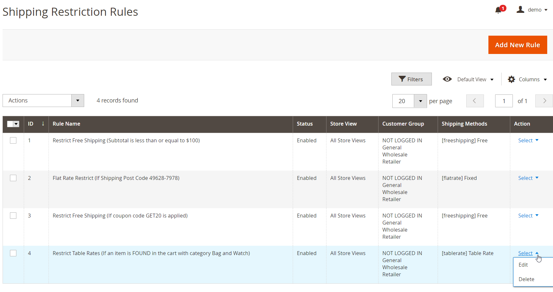
Task: Open Select link for rule ID 3
Action: (x=528, y=216)
